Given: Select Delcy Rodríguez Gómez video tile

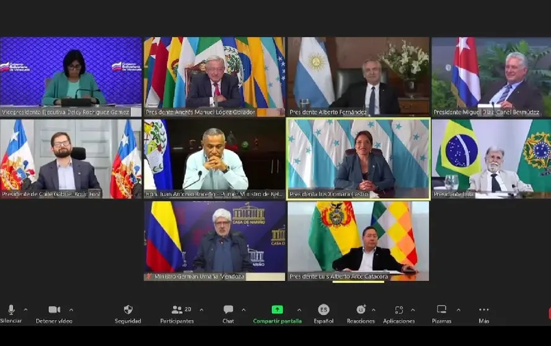Looking at the screenshot, I should pyautogui.click(x=71, y=77).
